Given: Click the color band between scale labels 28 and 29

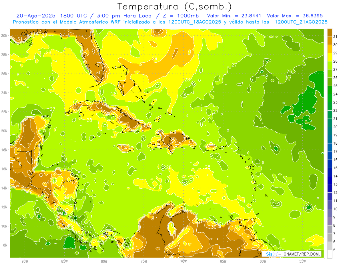Looking at the screenshot, I should pos(330,57).
